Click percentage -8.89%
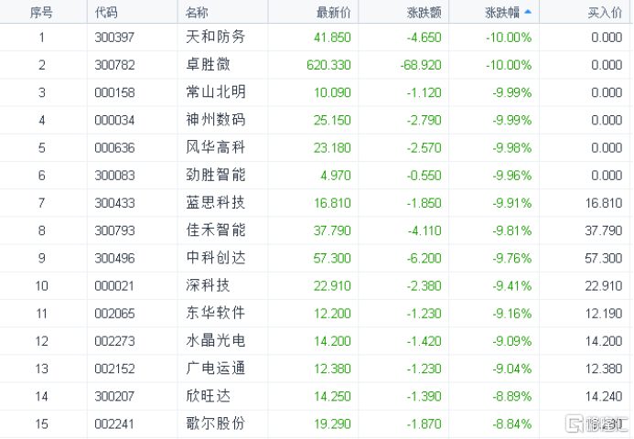Screen dimensions: 634x439 512,397
